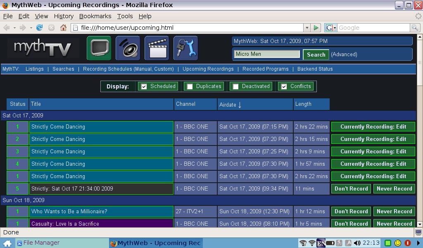Open the settings key and wrench icon
The image size is (423, 248).
coord(185,48)
